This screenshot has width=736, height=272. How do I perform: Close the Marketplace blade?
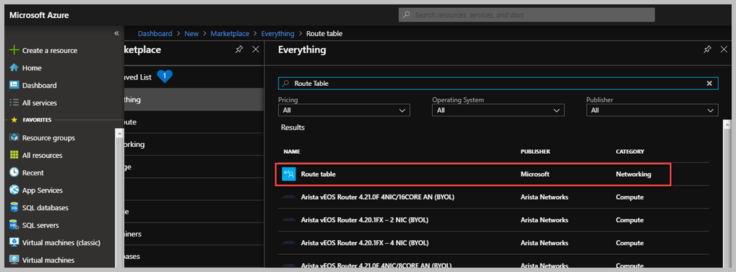click(x=256, y=50)
